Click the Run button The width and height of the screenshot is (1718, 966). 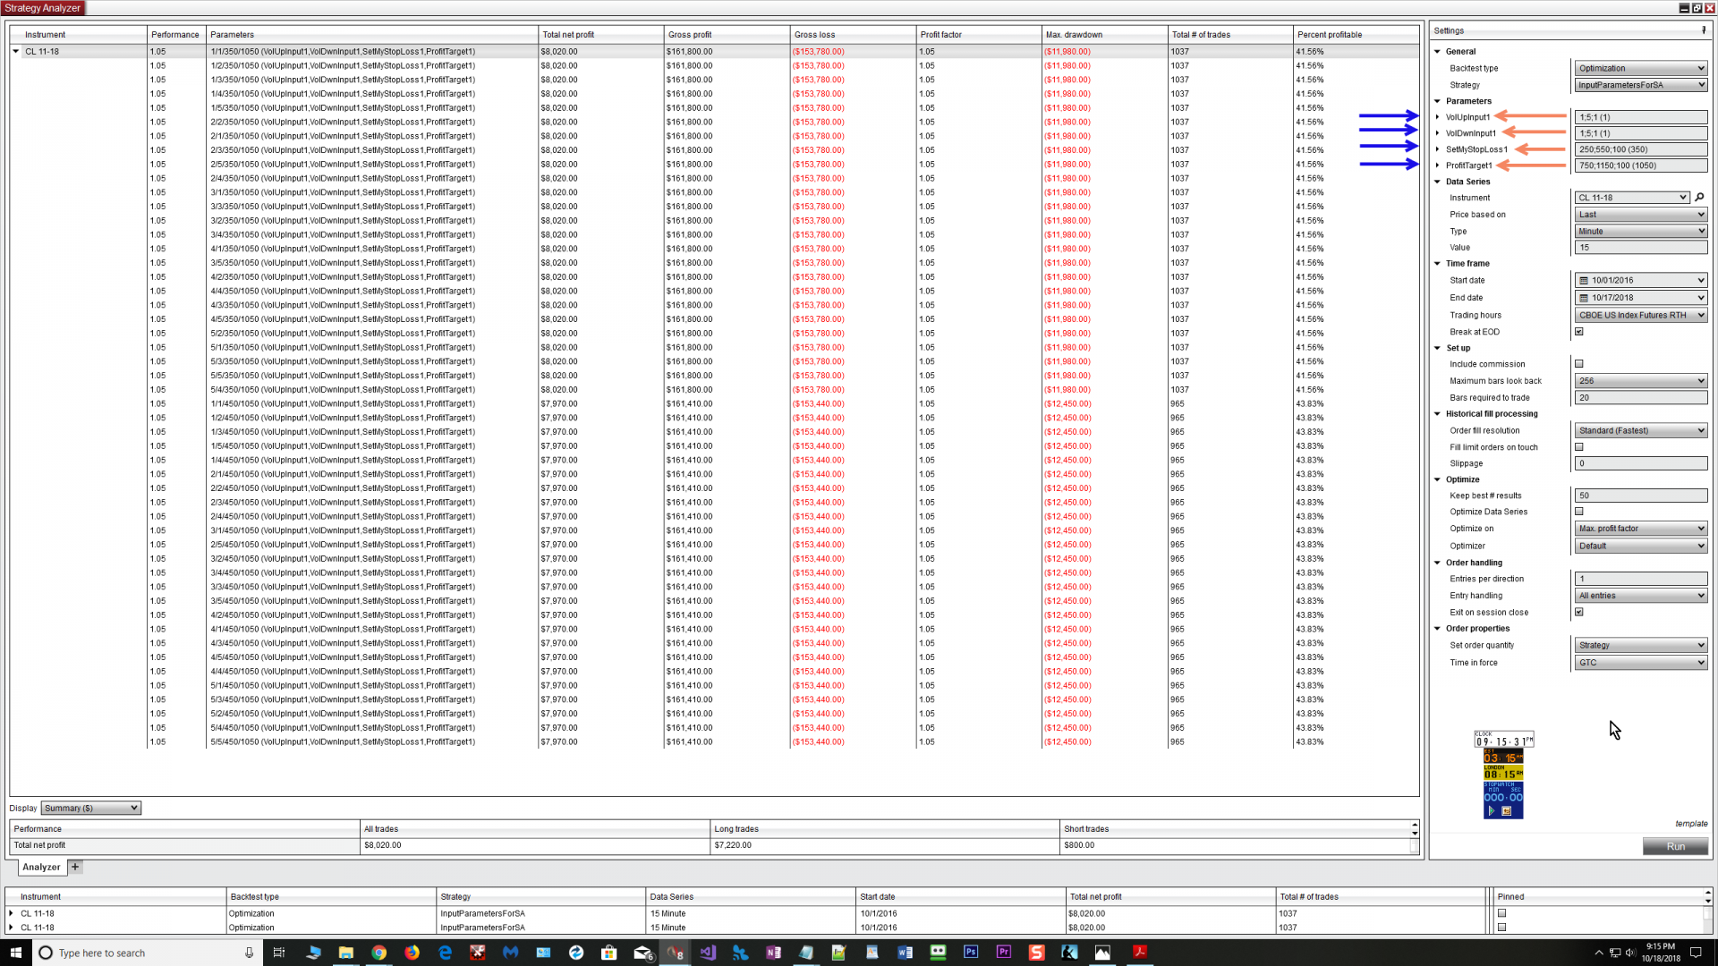point(1675,846)
